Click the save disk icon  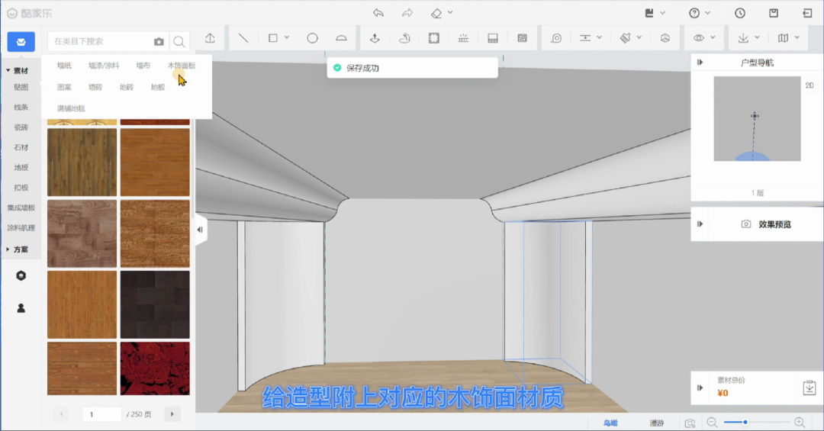click(x=774, y=13)
